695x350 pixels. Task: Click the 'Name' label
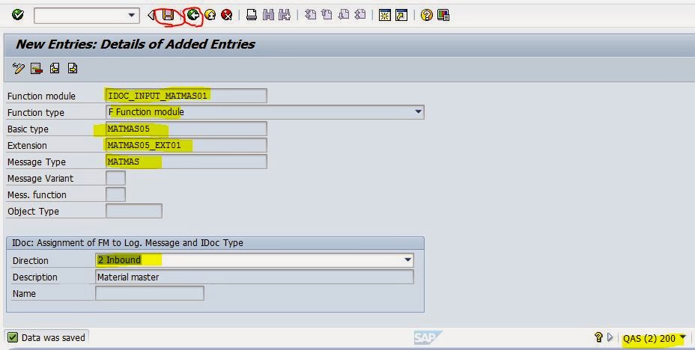[x=24, y=293]
